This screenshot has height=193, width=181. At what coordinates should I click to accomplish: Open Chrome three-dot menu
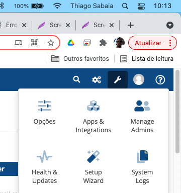(x=170, y=43)
